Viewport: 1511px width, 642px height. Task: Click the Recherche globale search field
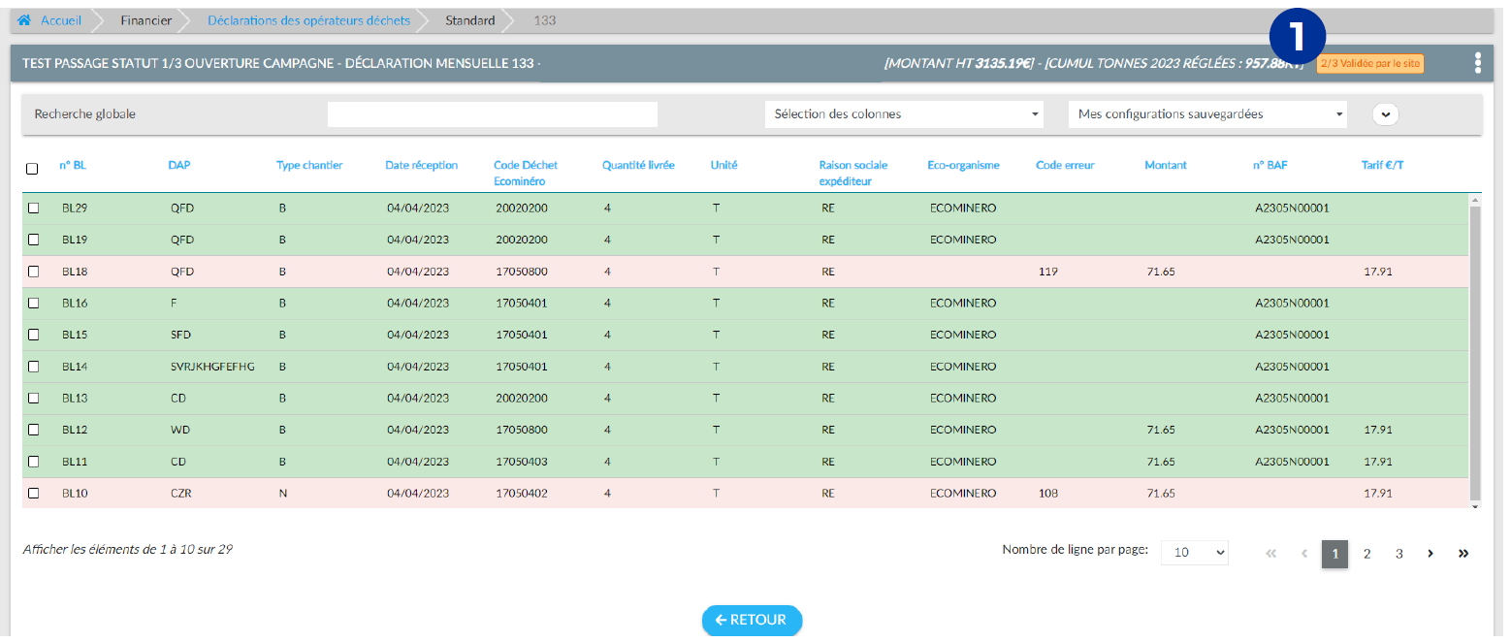click(493, 114)
